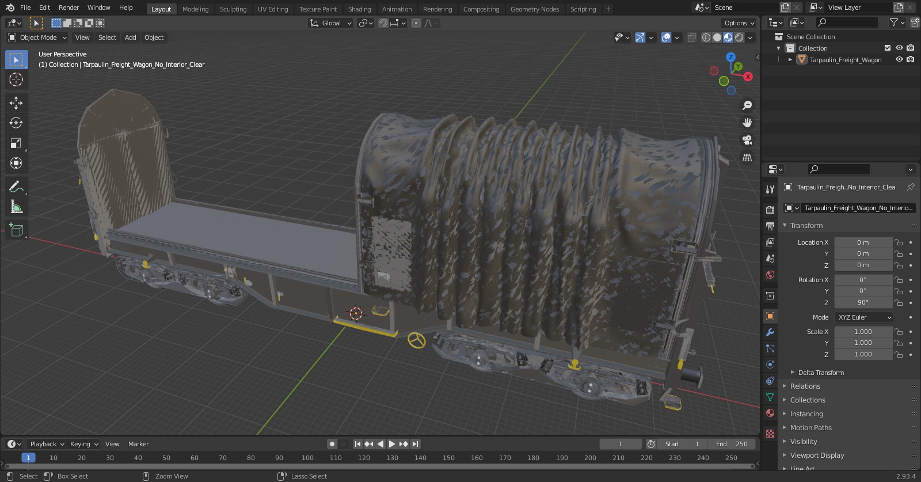This screenshot has width=921, height=482.
Task: Expand Tarpaulin_Freight_Wagon tree item
Action: (790, 59)
